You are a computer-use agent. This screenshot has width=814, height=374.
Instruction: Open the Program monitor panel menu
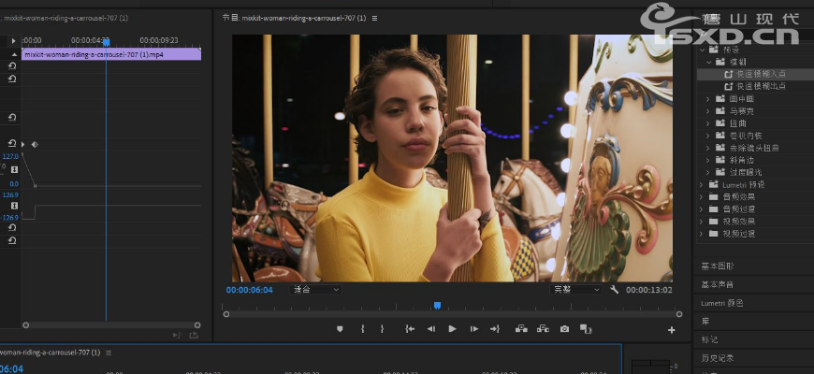(374, 18)
